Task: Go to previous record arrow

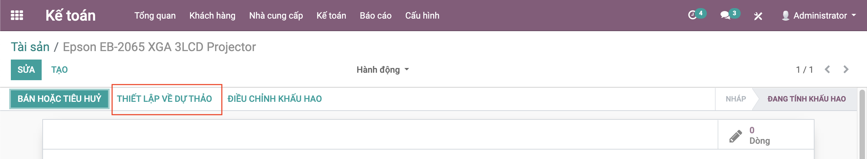Action: tap(827, 69)
